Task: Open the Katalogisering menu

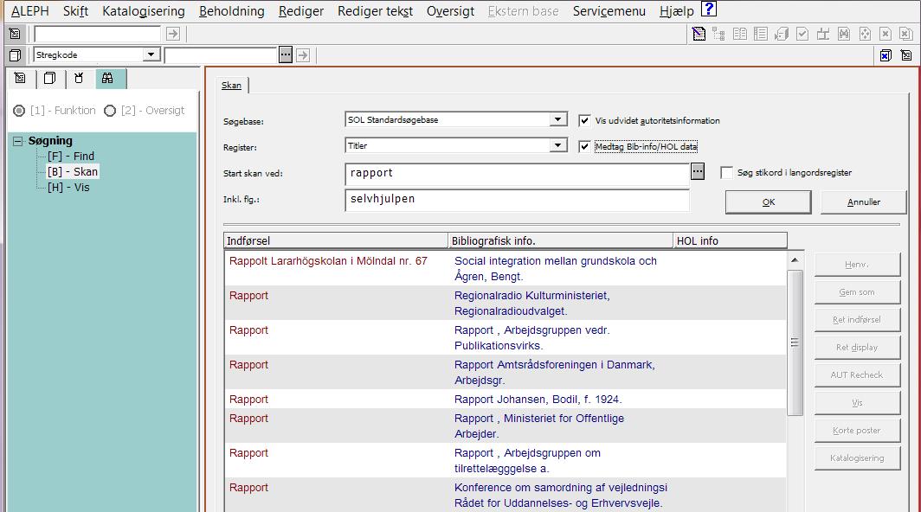Action: point(143,11)
